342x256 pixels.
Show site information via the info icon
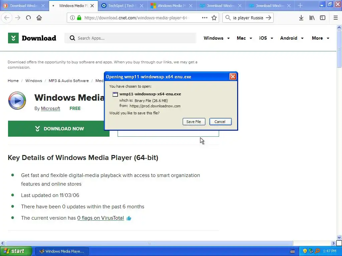72,18
